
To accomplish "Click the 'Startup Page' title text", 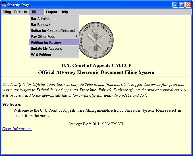I will coord(18,5).
